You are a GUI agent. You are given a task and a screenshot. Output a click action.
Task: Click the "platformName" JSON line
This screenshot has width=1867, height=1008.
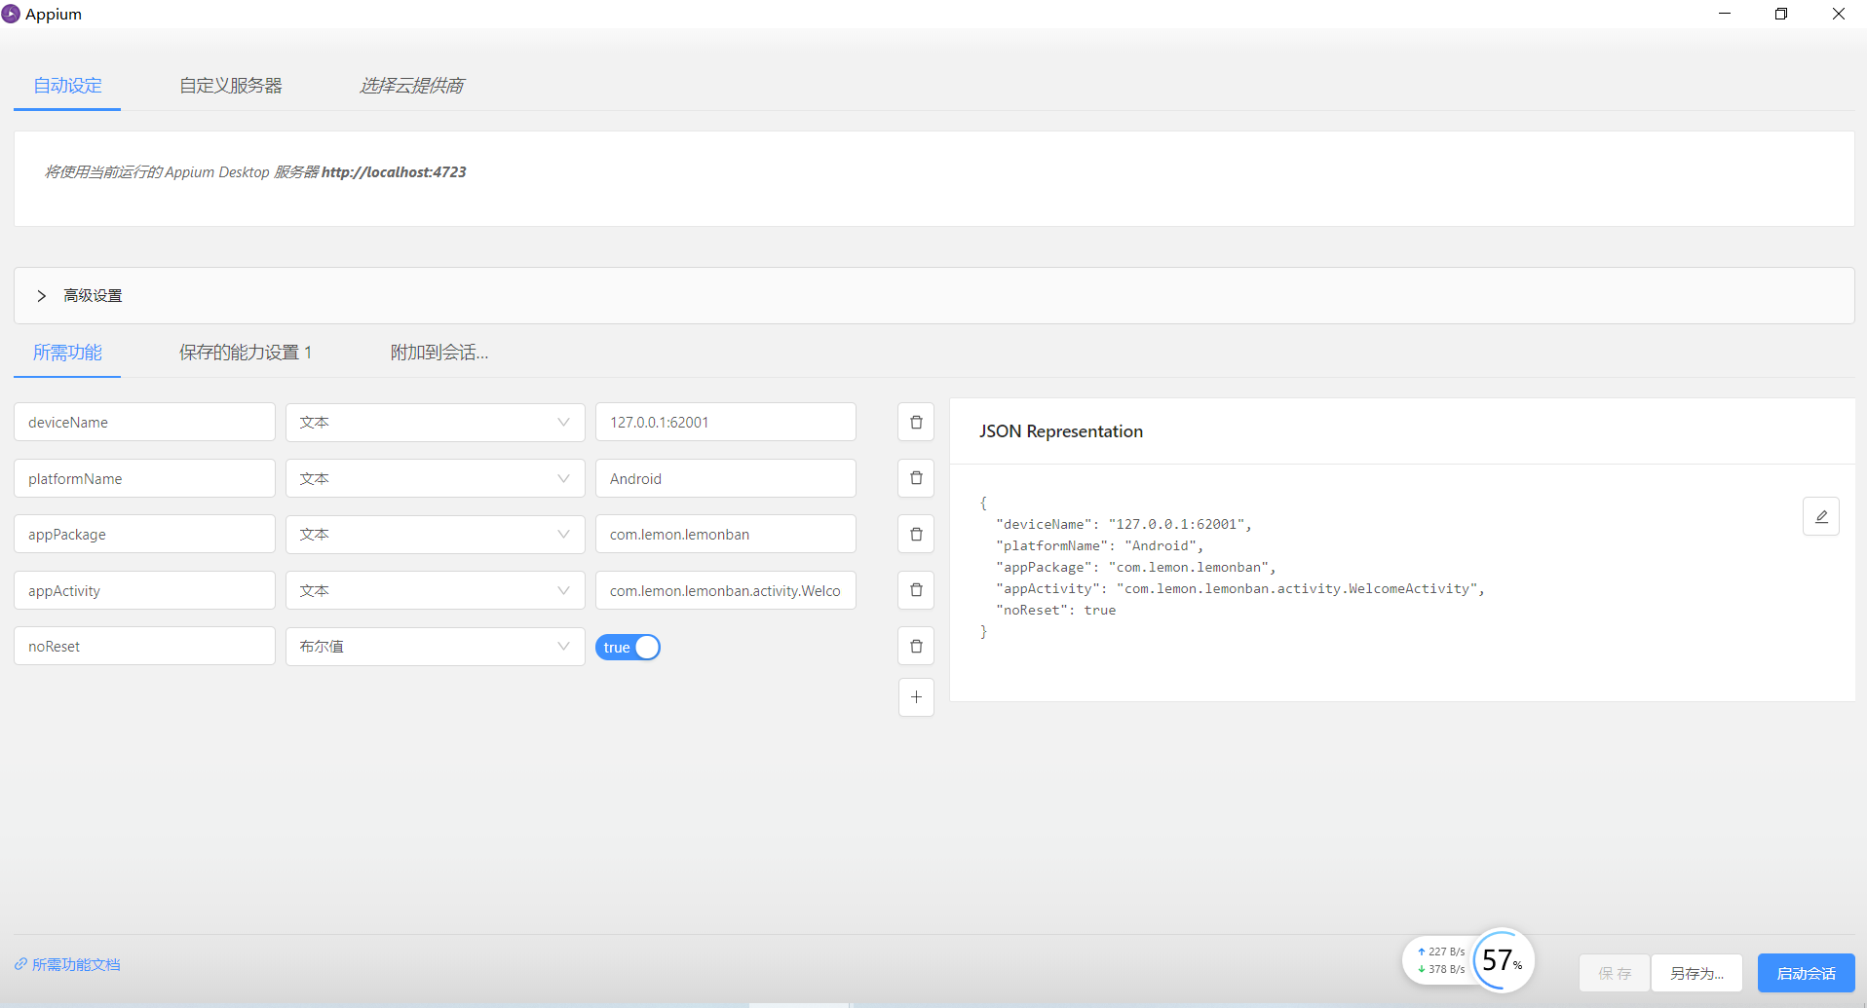point(1100,546)
